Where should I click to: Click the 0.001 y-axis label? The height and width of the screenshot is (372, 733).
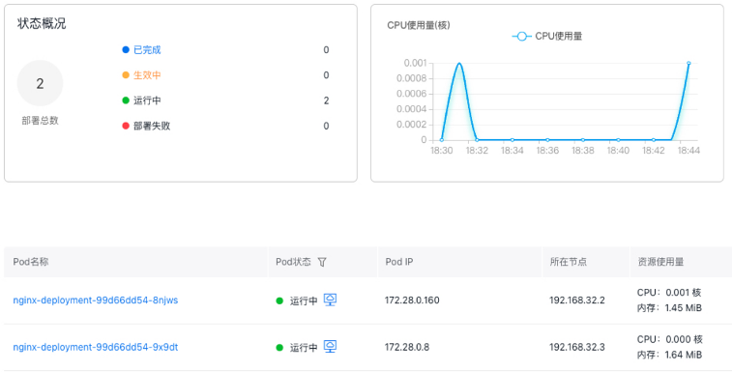point(415,63)
